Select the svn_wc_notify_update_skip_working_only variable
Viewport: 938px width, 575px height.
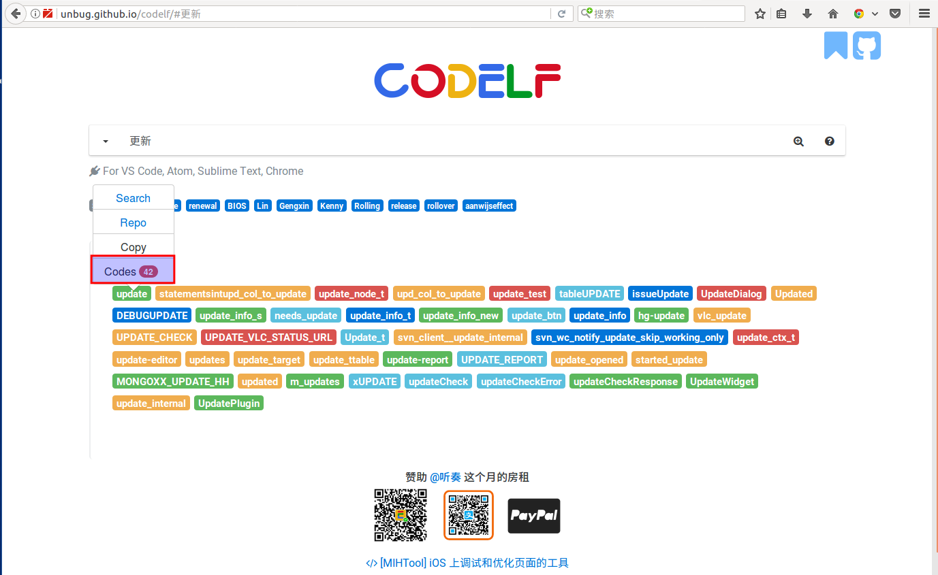point(629,338)
